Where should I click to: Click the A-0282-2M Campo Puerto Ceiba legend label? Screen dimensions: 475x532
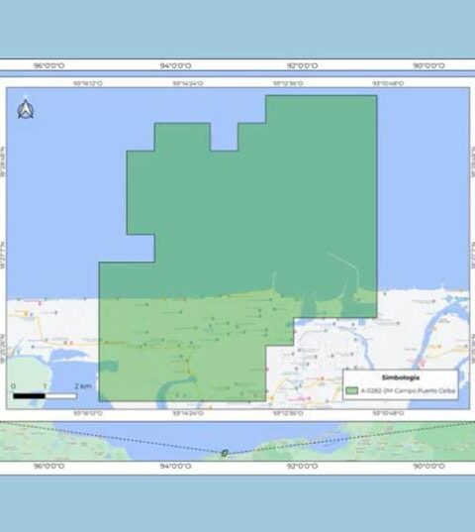coord(408,390)
